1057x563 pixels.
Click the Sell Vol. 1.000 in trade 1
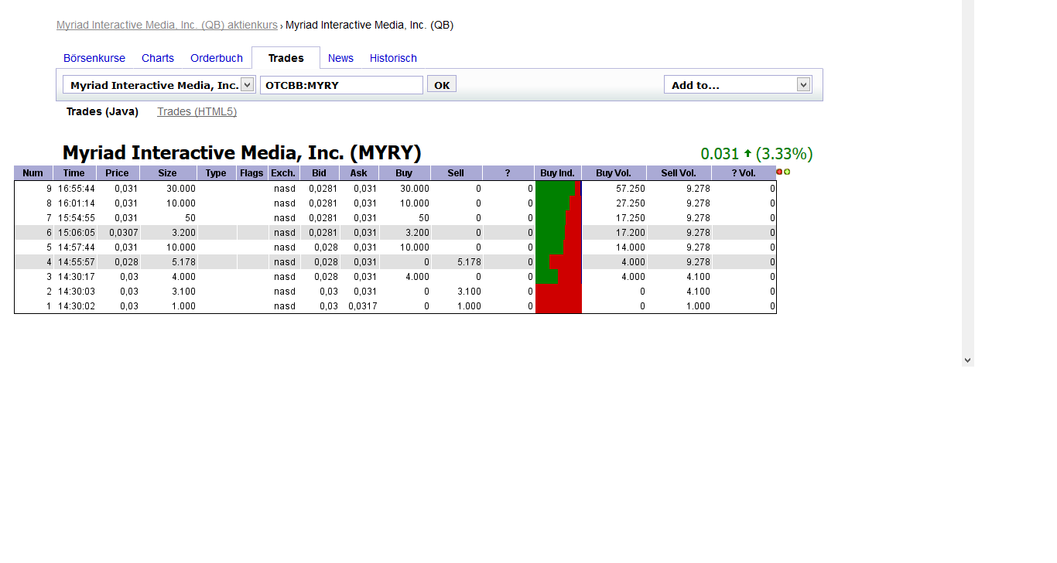698,306
